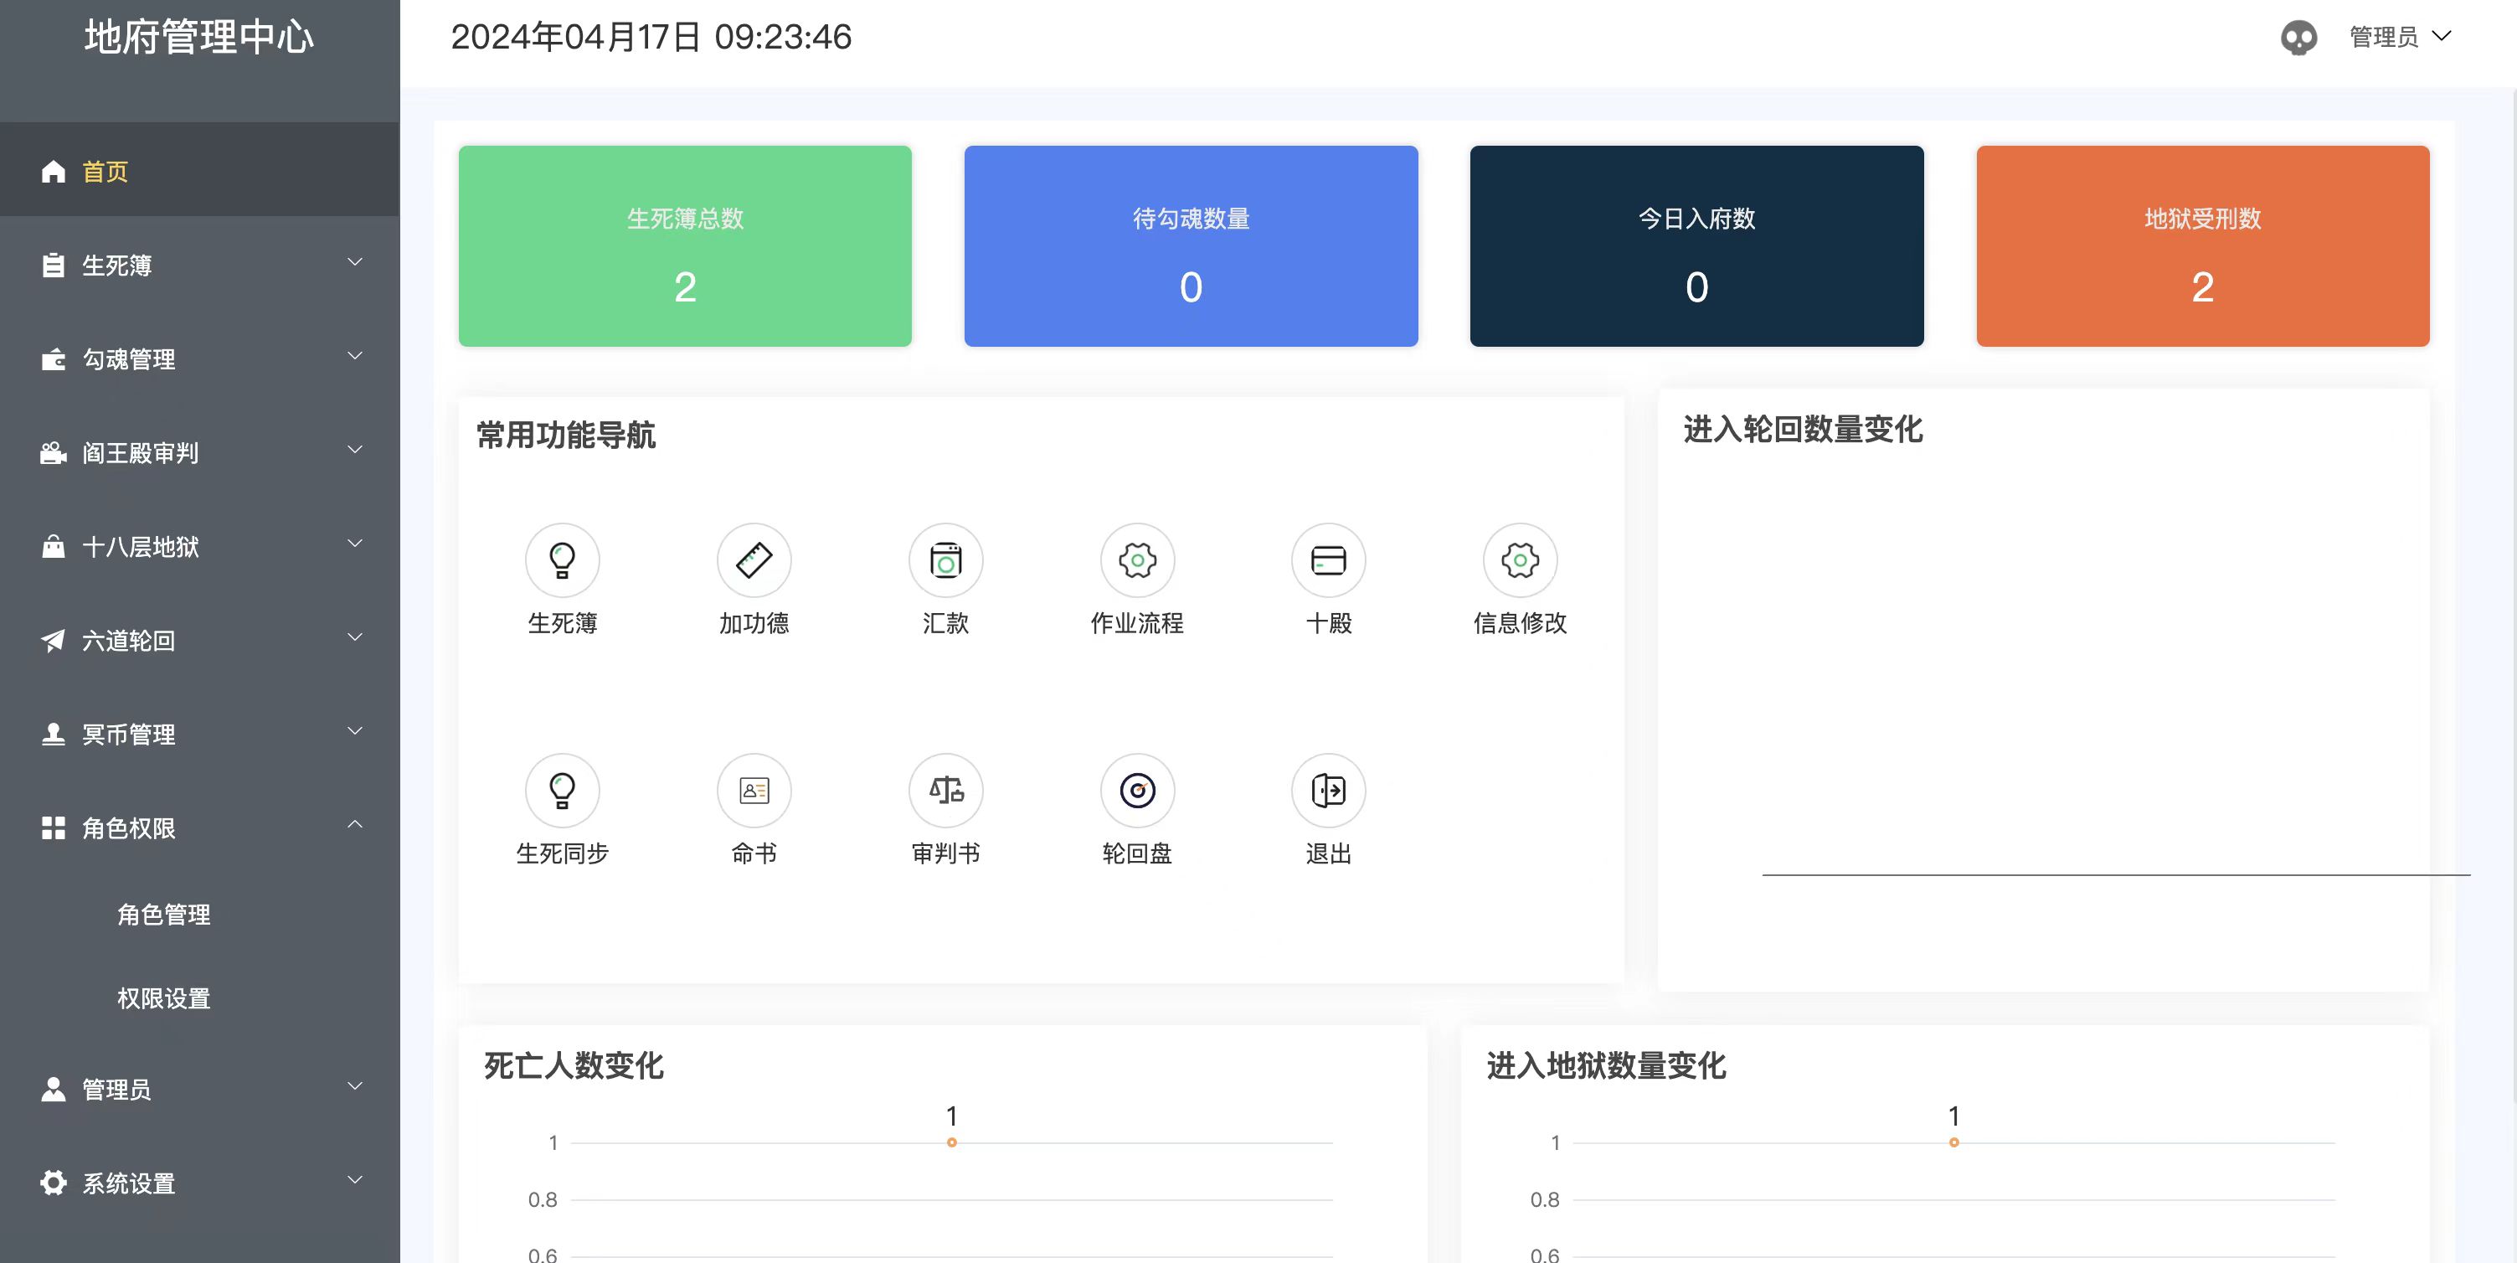Expand the 六道轮回 menu chevron
This screenshot has height=1263, width=2517.
(356, 637)
